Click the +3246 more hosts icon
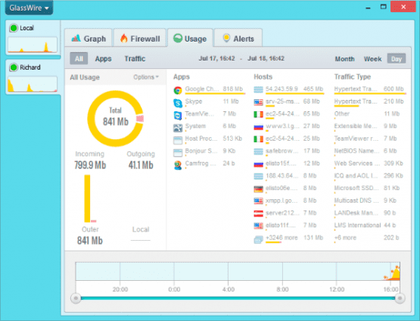The image size is (420, 321). [259, 239]
